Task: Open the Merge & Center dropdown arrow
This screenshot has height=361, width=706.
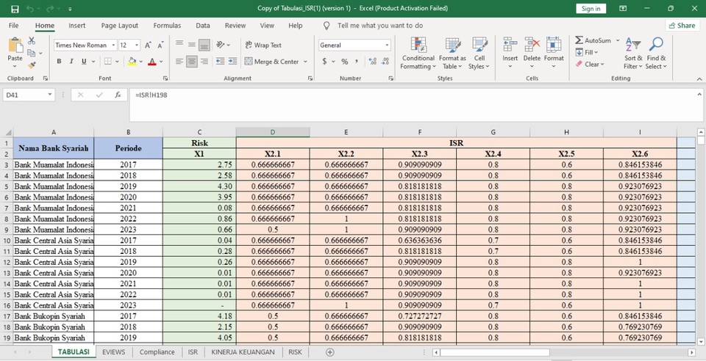Action: 305,62
